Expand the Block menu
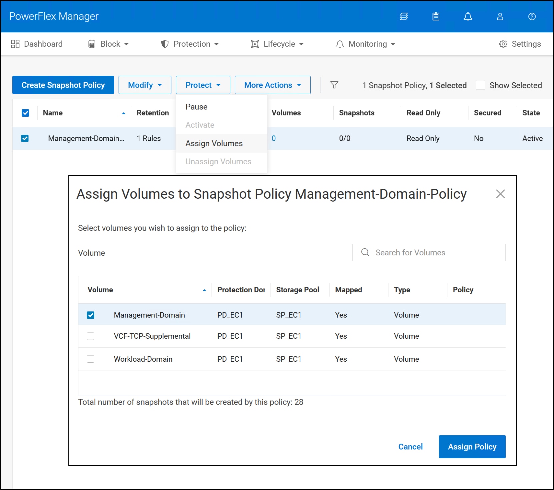The image size is (554, 490). point(108,44)
